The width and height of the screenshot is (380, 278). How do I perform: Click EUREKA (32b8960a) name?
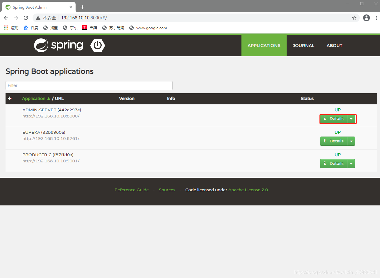[44, 132]
